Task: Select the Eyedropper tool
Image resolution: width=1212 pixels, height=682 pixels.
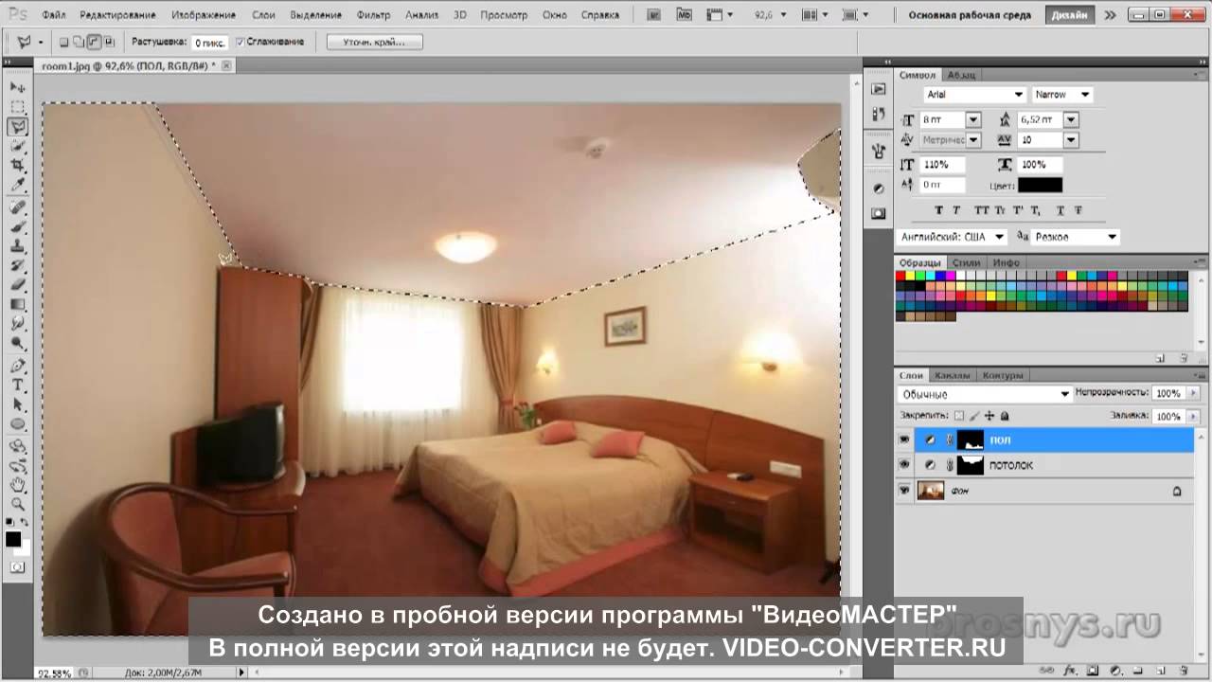Action: 18,185
